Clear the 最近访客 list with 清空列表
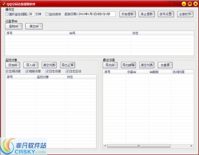Image resolution: width=199 pixels, height=155 pixels. click(147, 65)
